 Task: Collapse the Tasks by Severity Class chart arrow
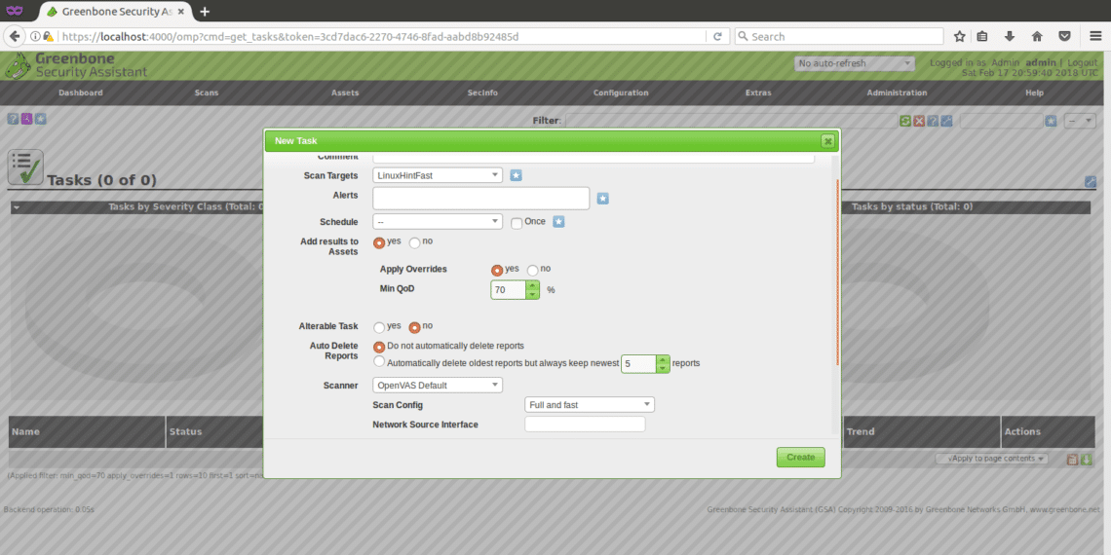point(16,208)
